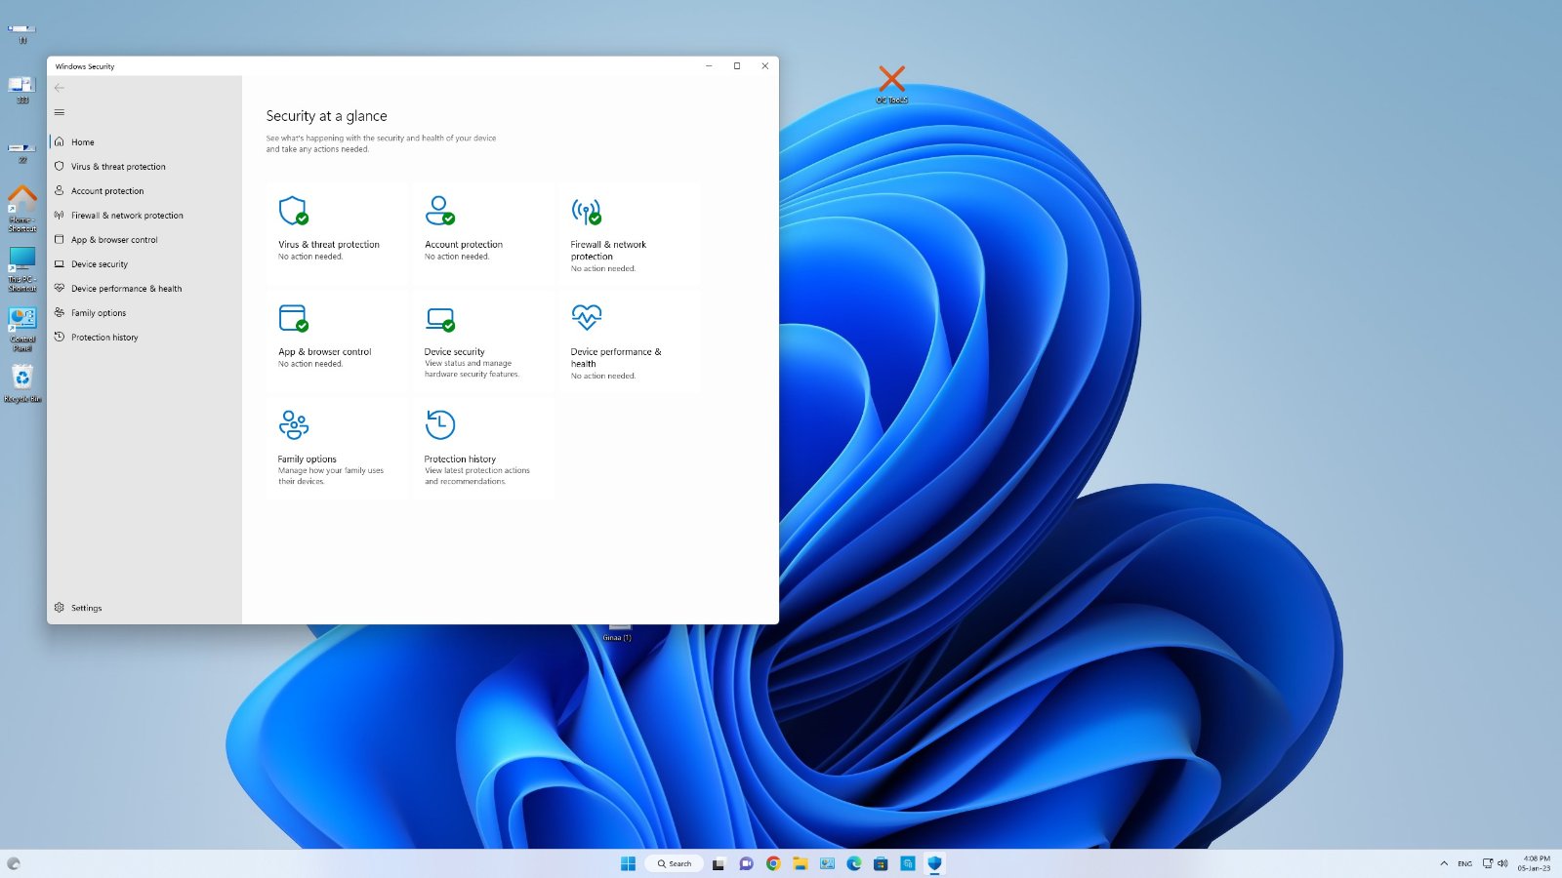Select Protection history in the sidebar
The height and width of the screenshot is (878, 1562).
144,337
